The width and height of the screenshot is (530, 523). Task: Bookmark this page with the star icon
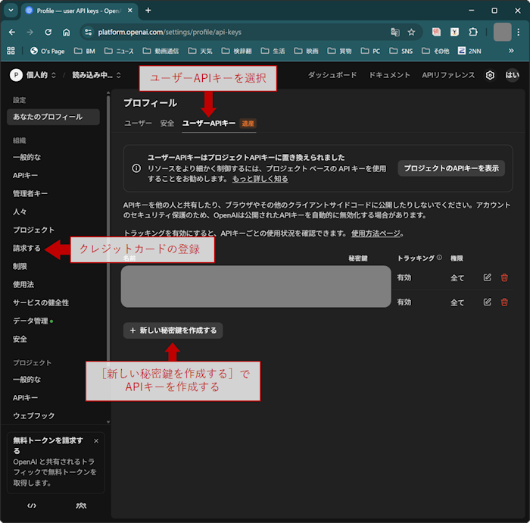click(411, 33)
